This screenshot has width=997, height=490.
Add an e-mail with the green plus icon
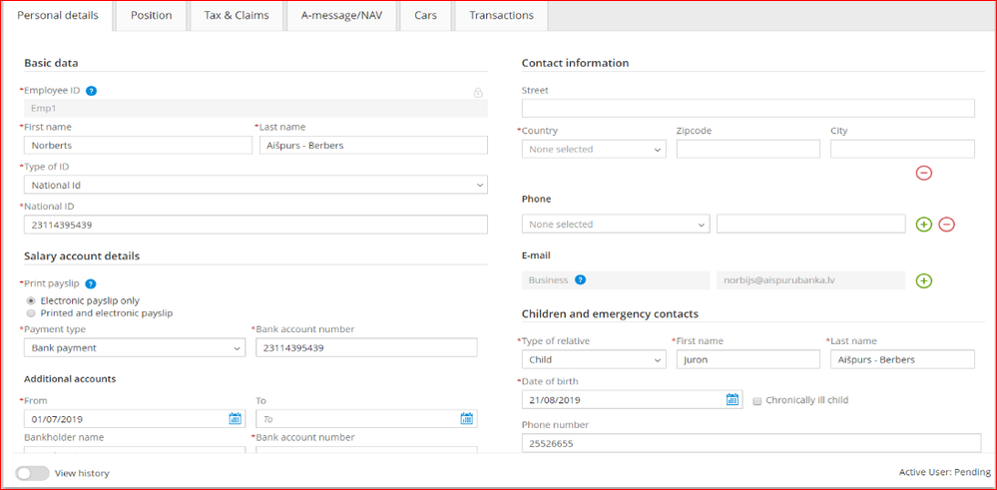click(x=924, y=280)
